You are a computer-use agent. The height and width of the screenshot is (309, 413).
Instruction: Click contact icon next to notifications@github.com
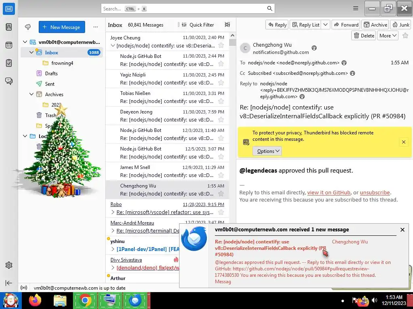point(314,48)
